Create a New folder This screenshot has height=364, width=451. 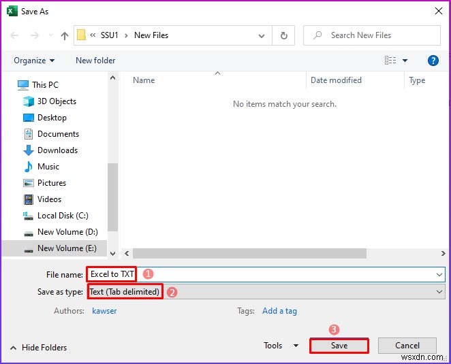click(x=95, y=61)
